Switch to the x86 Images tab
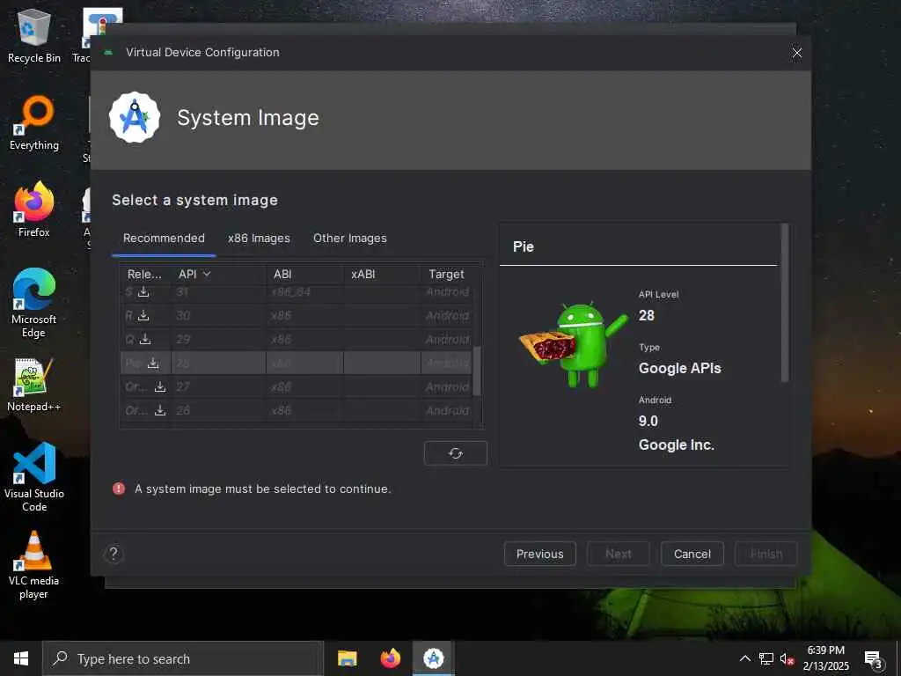The width and height of the screenshot is (901, 676). pos(260,238)
